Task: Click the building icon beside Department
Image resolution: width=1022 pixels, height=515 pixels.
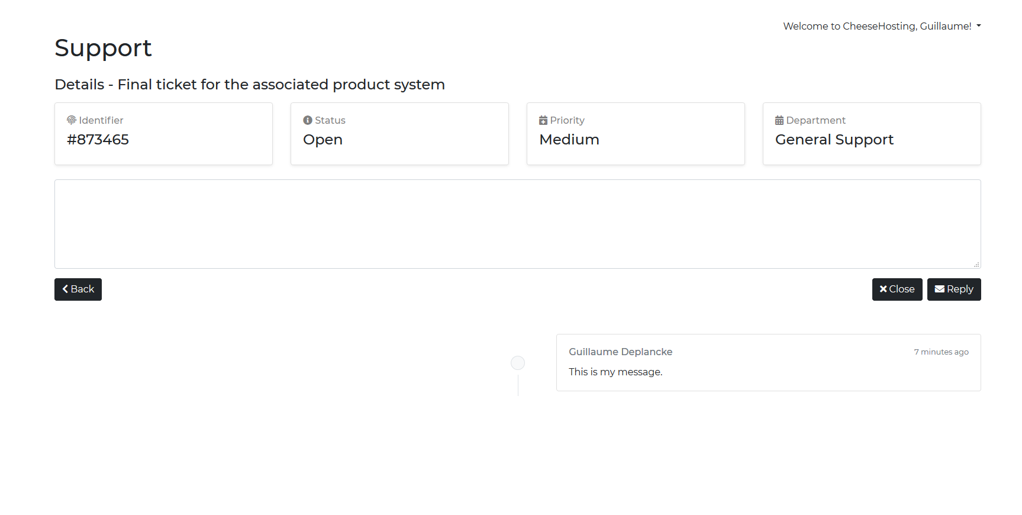Action: 779,120
